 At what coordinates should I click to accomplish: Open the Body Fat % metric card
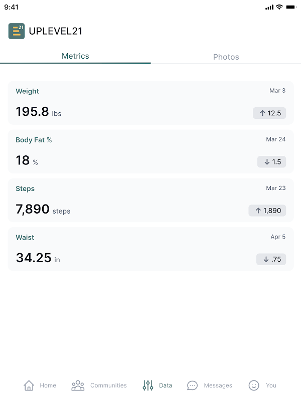150,151
